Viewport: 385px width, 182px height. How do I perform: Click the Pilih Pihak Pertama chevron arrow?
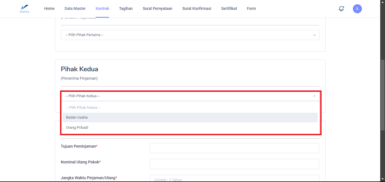314,35
